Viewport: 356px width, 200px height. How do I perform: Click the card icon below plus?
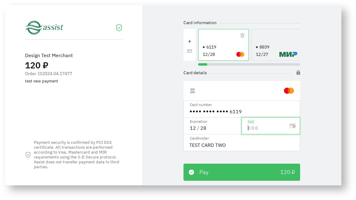pyautogui.click(x=190, y=51)
